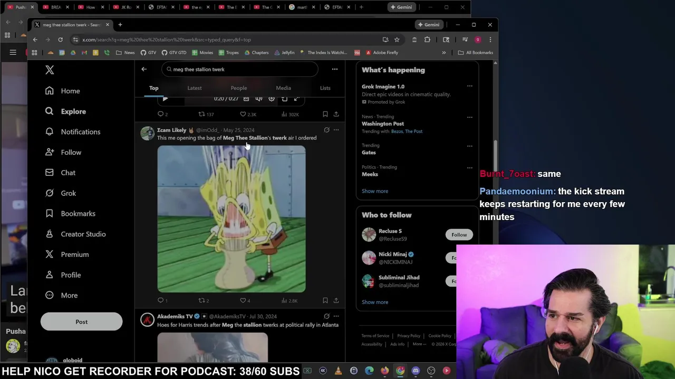The image size is (675, 379).
Task: Open Premium in X sidebar
Action: coord(67,255)
